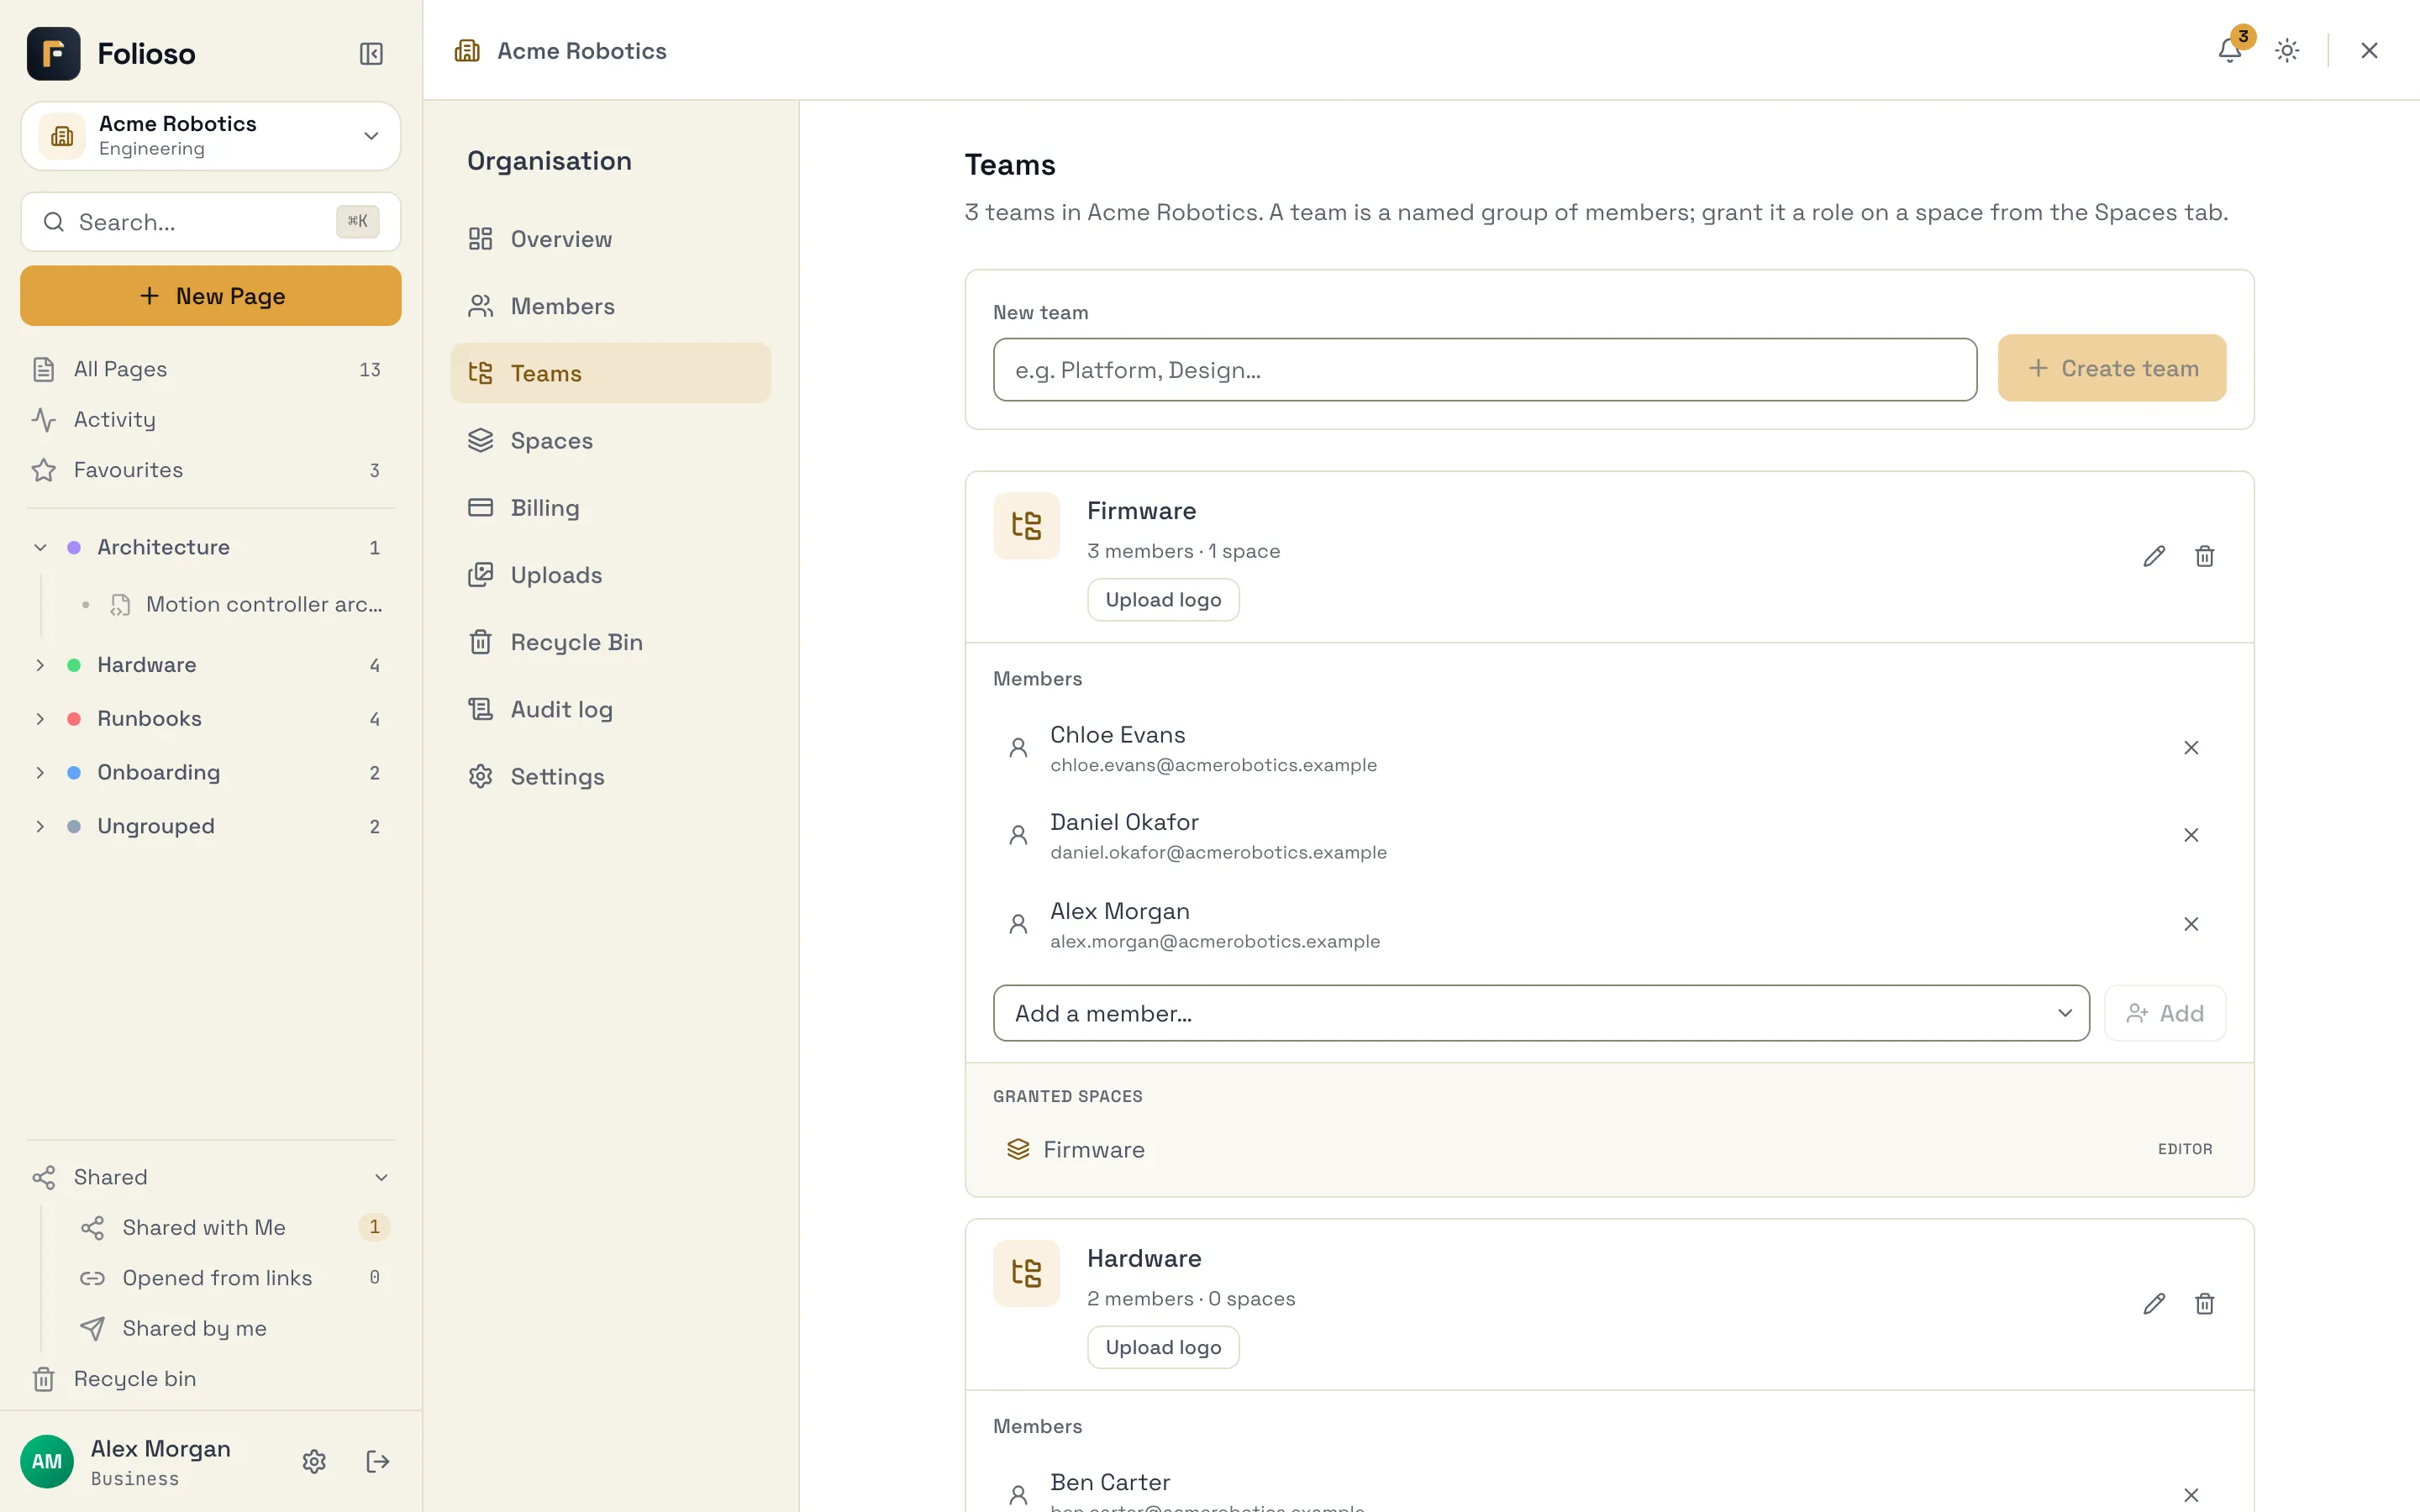Edit the Firmware team name pencil
The image size is (2420, 1512).
coord(2154,556)
